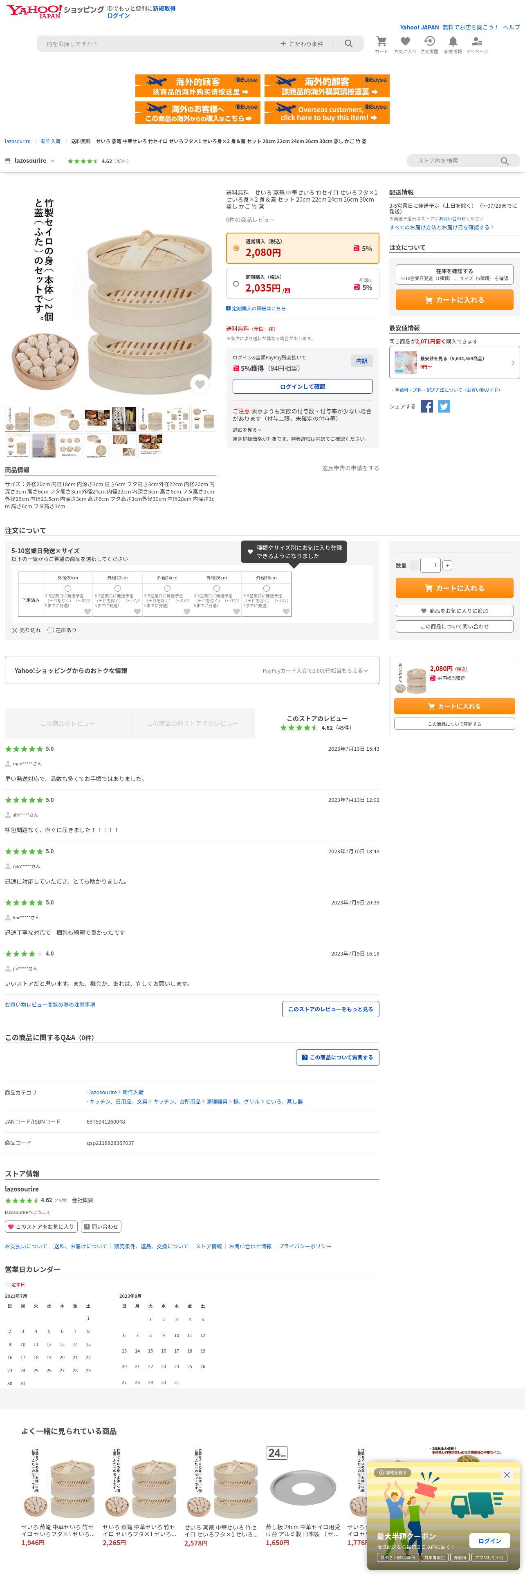Click ヘルプ link in header
Screen dimensions: 525x1575
tap(512, 27)
